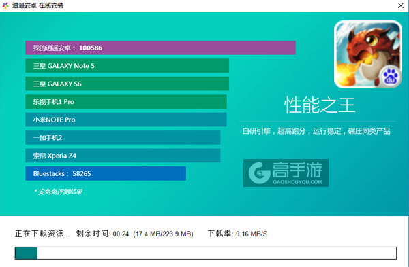Click the 安兔兔评测结果 footnote

pyautogui.click(x=58, y=192)
